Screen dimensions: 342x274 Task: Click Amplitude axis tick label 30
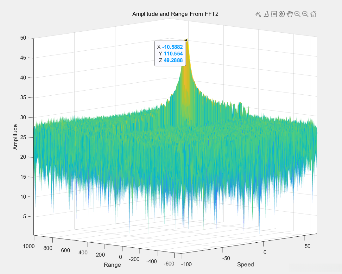point(23,118)
